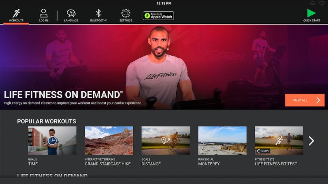Start the Life Fitness Fit Test thumbnail

click(279, 140)
